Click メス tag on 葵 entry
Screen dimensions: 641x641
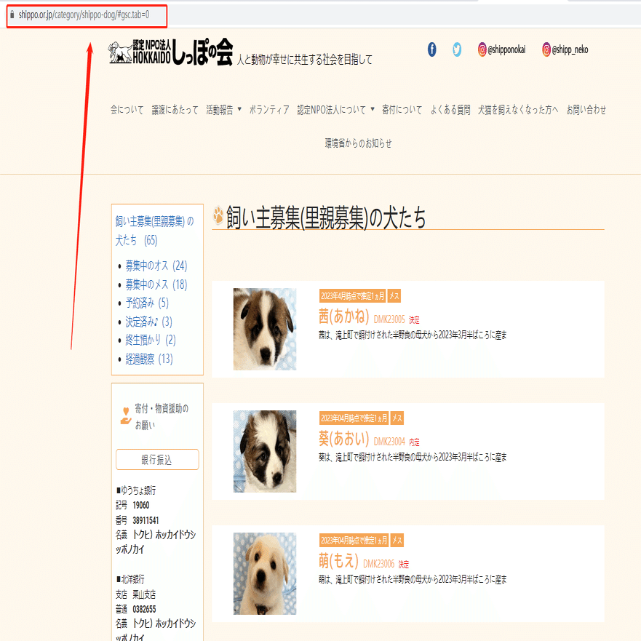point(397,418)
